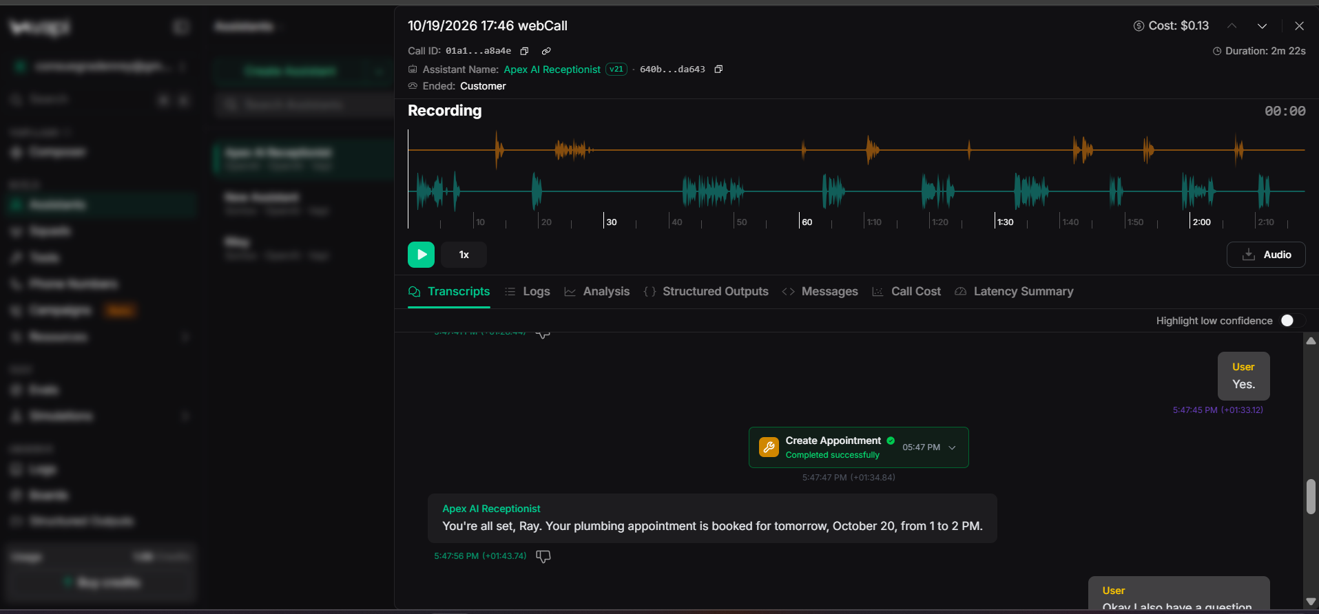Image resolution: width=1319 pixels, height=614 pixels.
Task: Give thumbs down on booking confirmation message
Action: (x=543, y=556)
